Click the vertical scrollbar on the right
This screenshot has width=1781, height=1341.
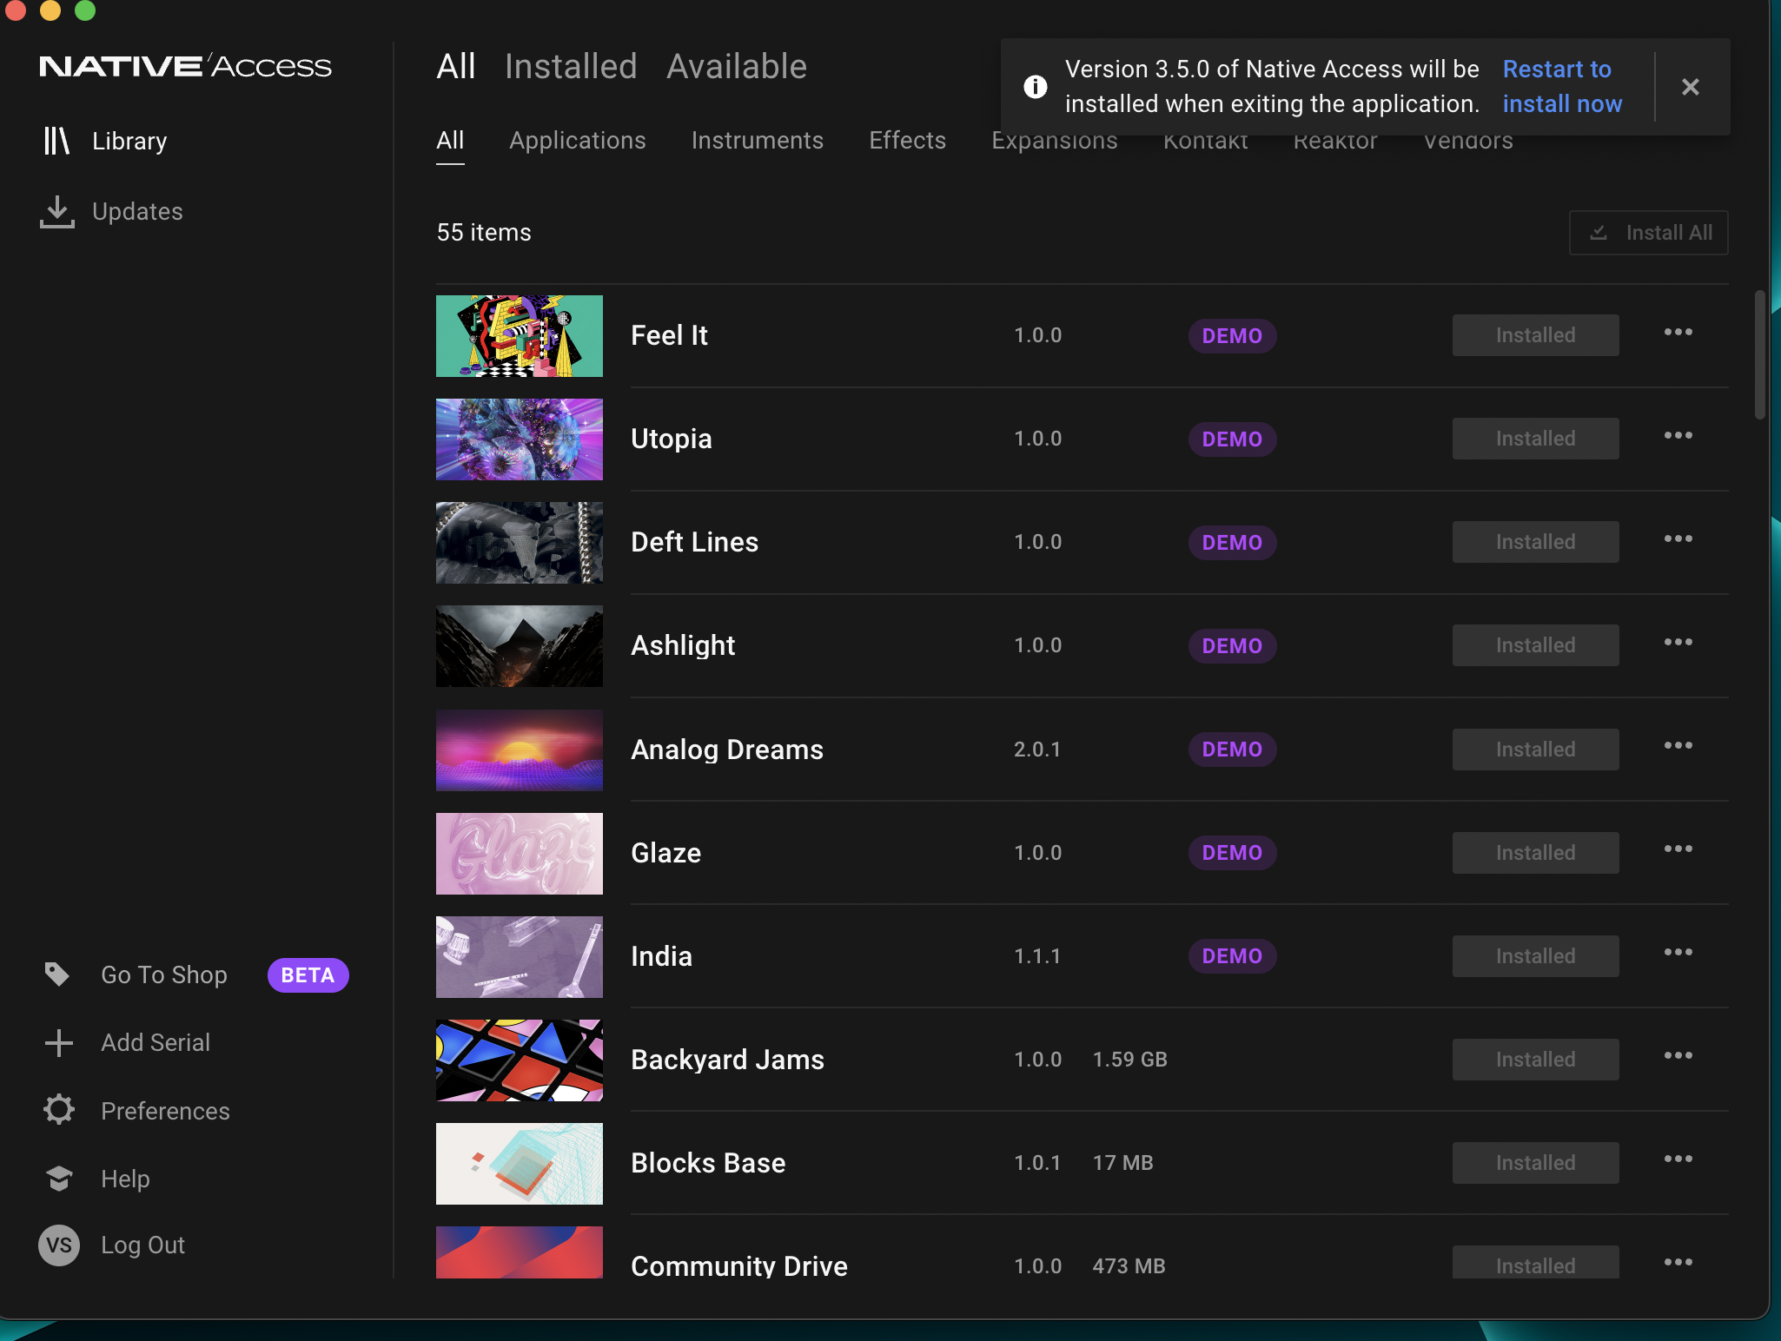(x=1759, y=356)
